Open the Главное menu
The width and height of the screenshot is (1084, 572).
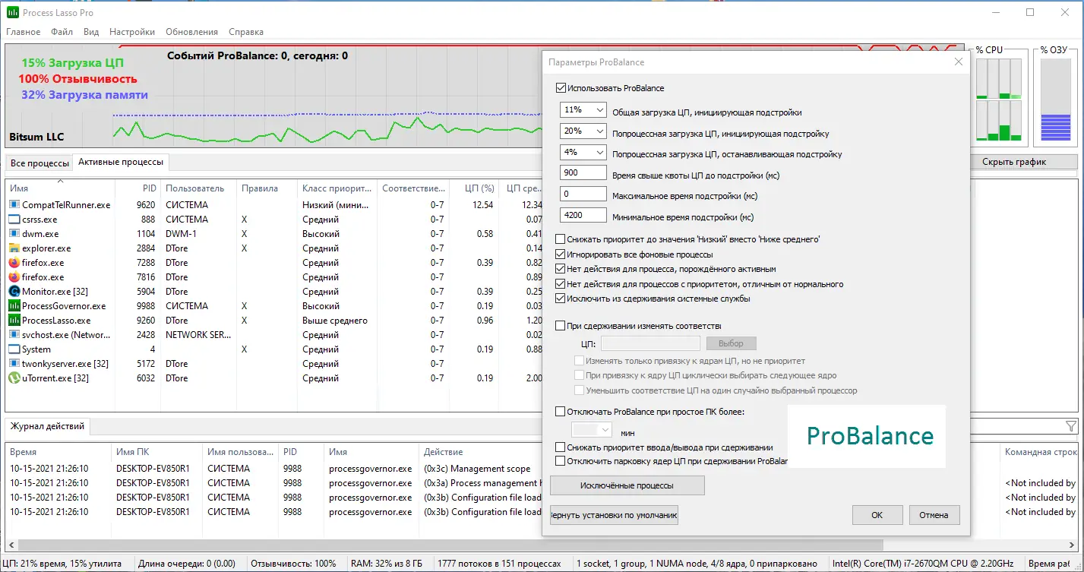point(24,32)
